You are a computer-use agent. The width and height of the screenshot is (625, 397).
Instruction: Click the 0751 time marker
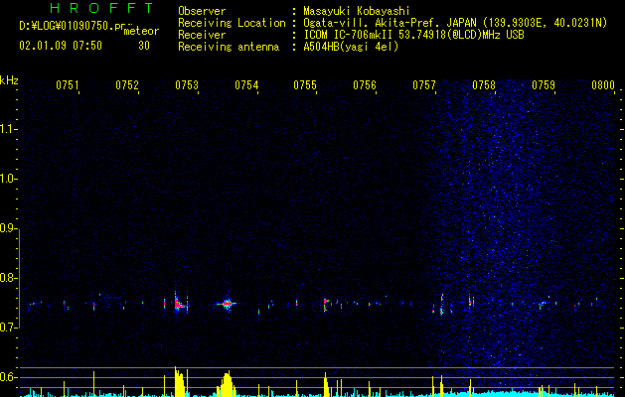pyautogui.click(x=67, y=85)
